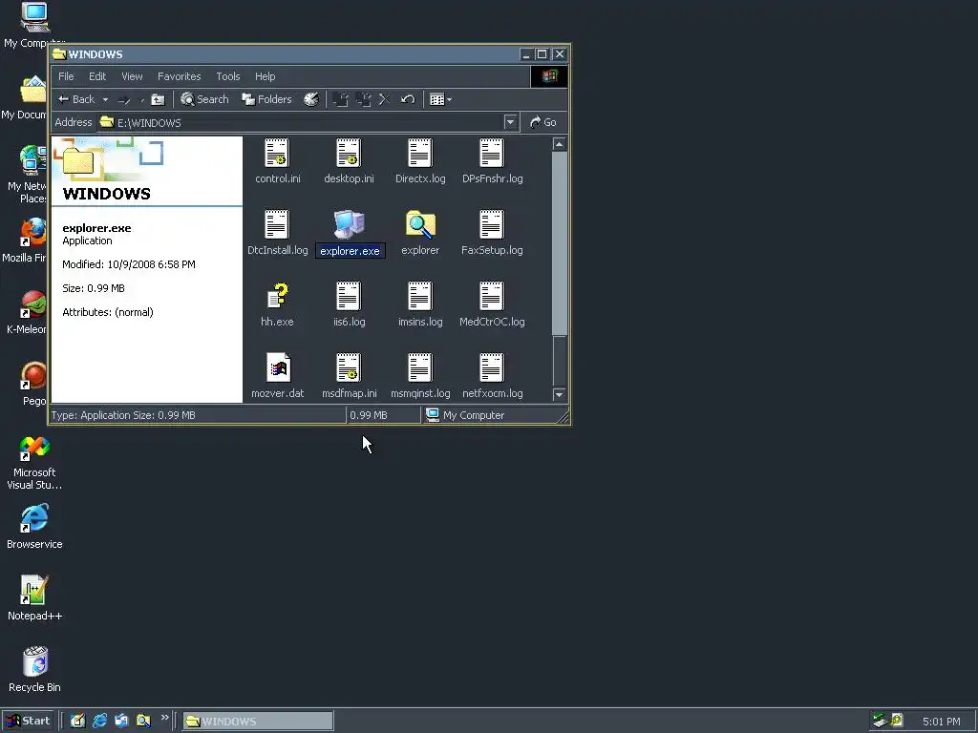The height and width of the screenshot is (733, 978).
Task: Click the vertical scrollbar thumb
Action: click(560, 243)
